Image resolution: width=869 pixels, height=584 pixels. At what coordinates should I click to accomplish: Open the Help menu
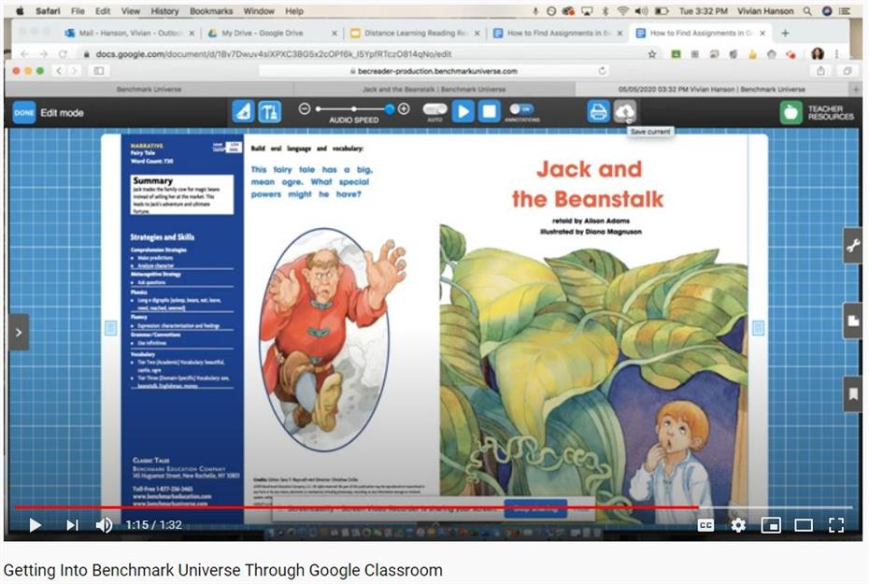294,11
